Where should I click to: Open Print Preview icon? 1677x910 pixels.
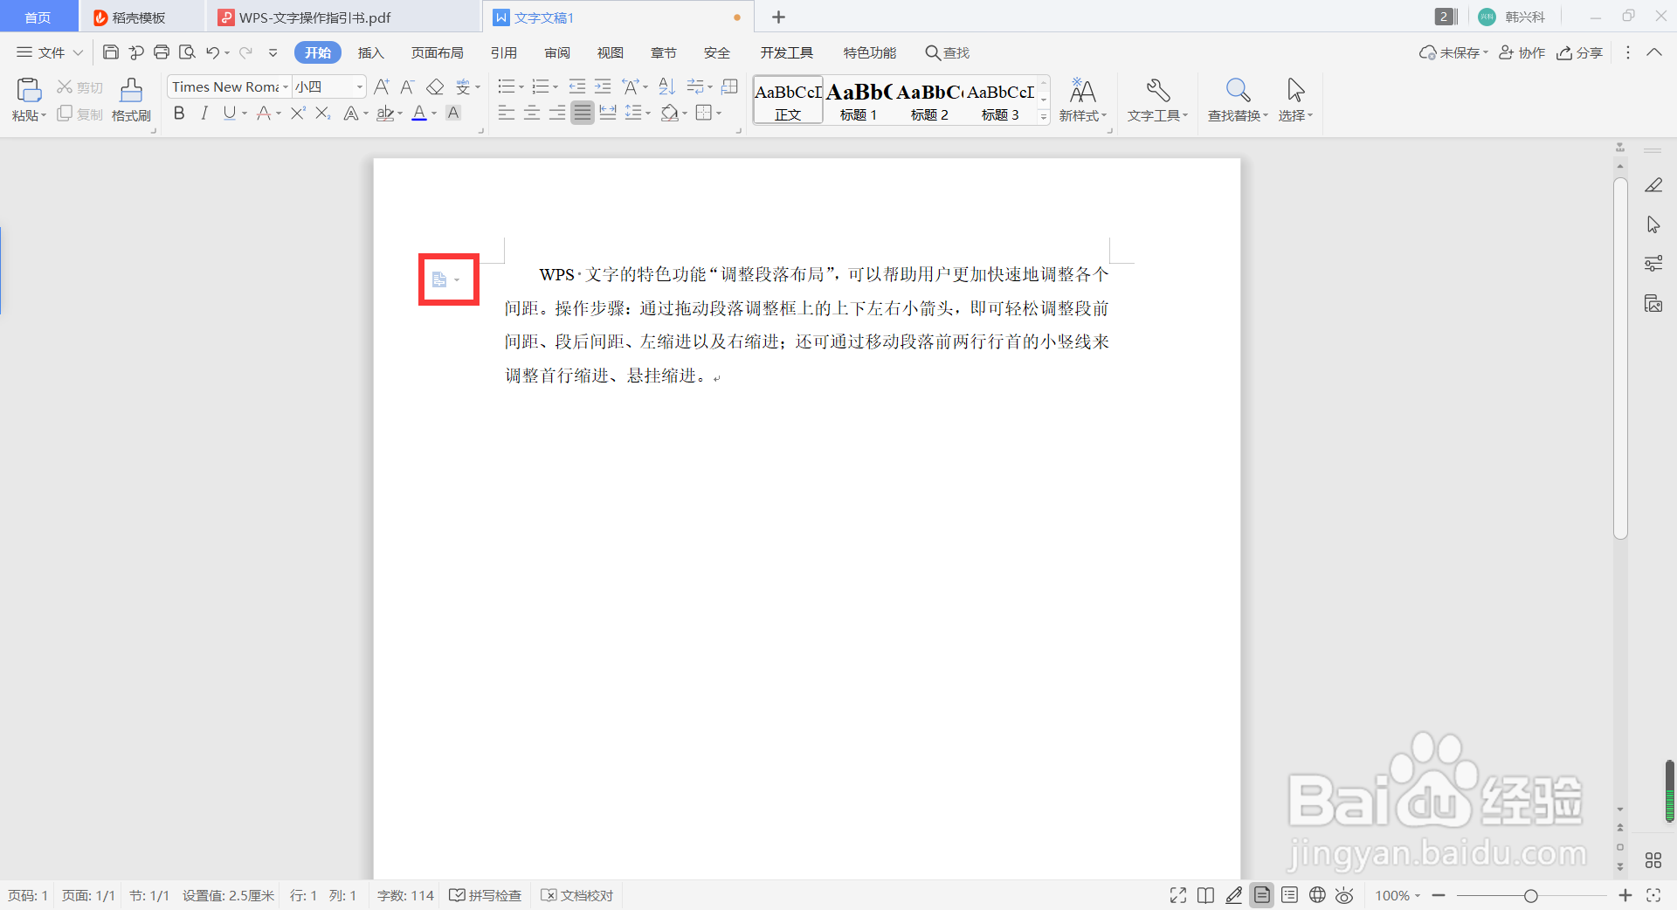click(x=187, y=52)
